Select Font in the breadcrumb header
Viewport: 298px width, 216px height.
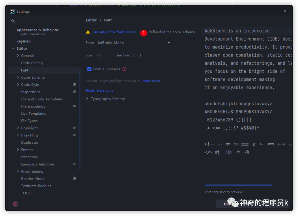(108, 20)
